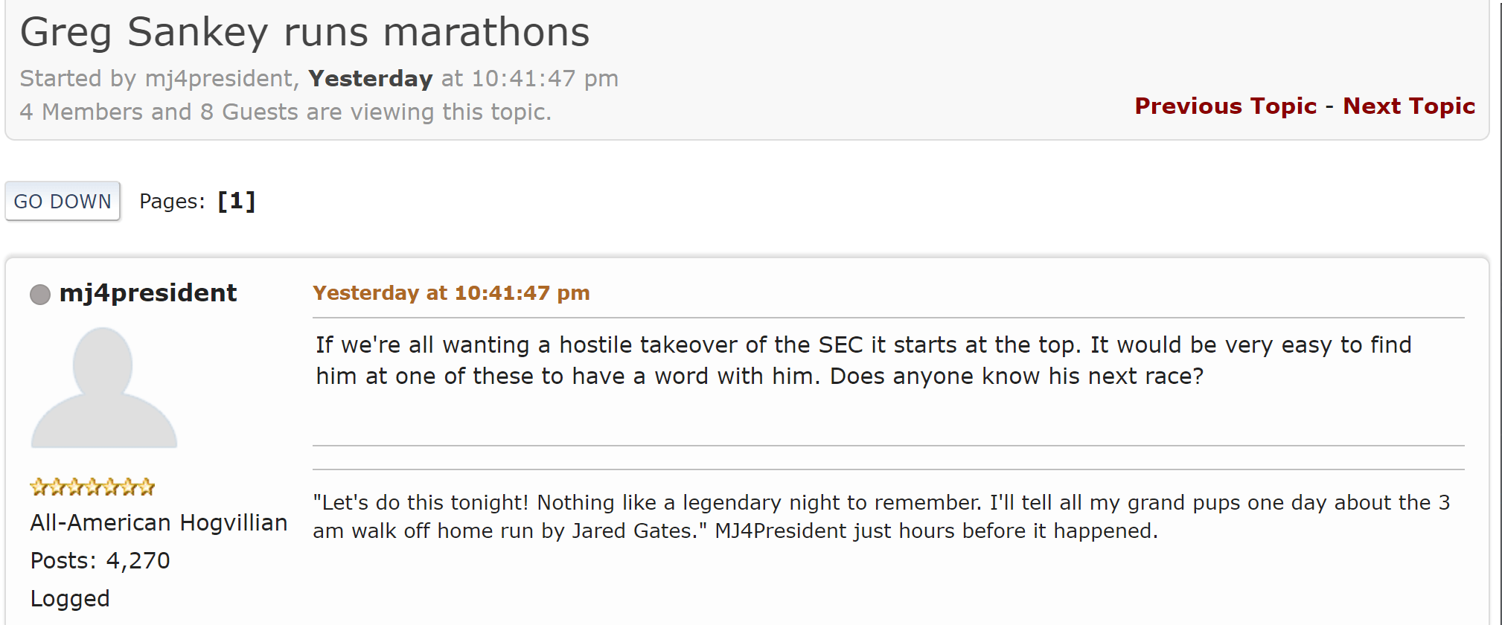Image resolution: width=1502 pixels, height=625 pixels.
Task: Click the Pages: label next to GO DOWN
Action: pos(172,201)
